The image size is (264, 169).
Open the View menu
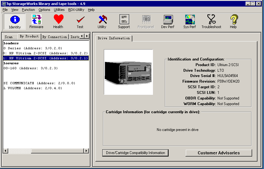pos(15,10)
